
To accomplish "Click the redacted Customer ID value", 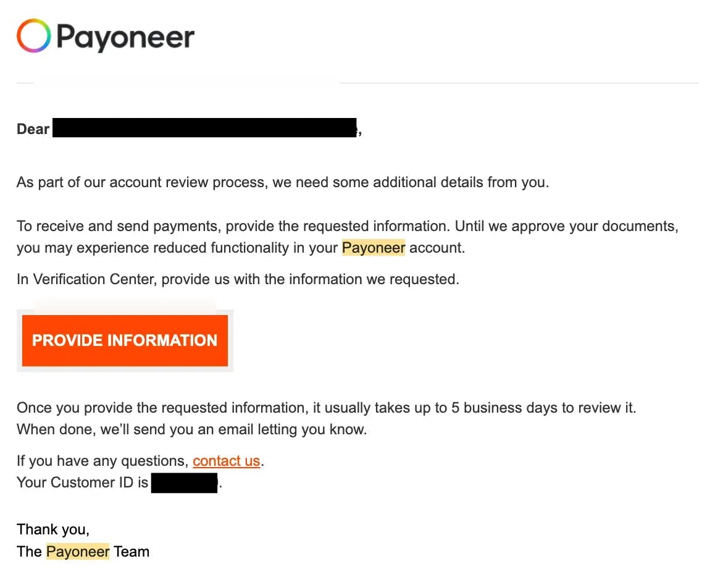I will tap(184, 482).
